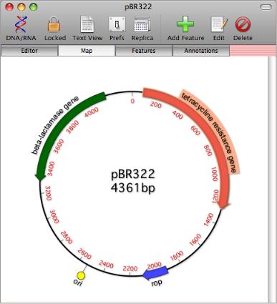Open the Features tab
277x304 pixels.
tap(144, 51)
